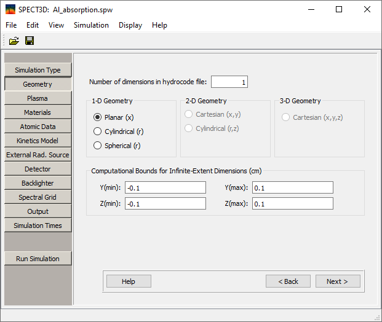This screenshot has width=382, height=322.
Task: Open the Backlighter settings section
Action: [x=38, y=183]
